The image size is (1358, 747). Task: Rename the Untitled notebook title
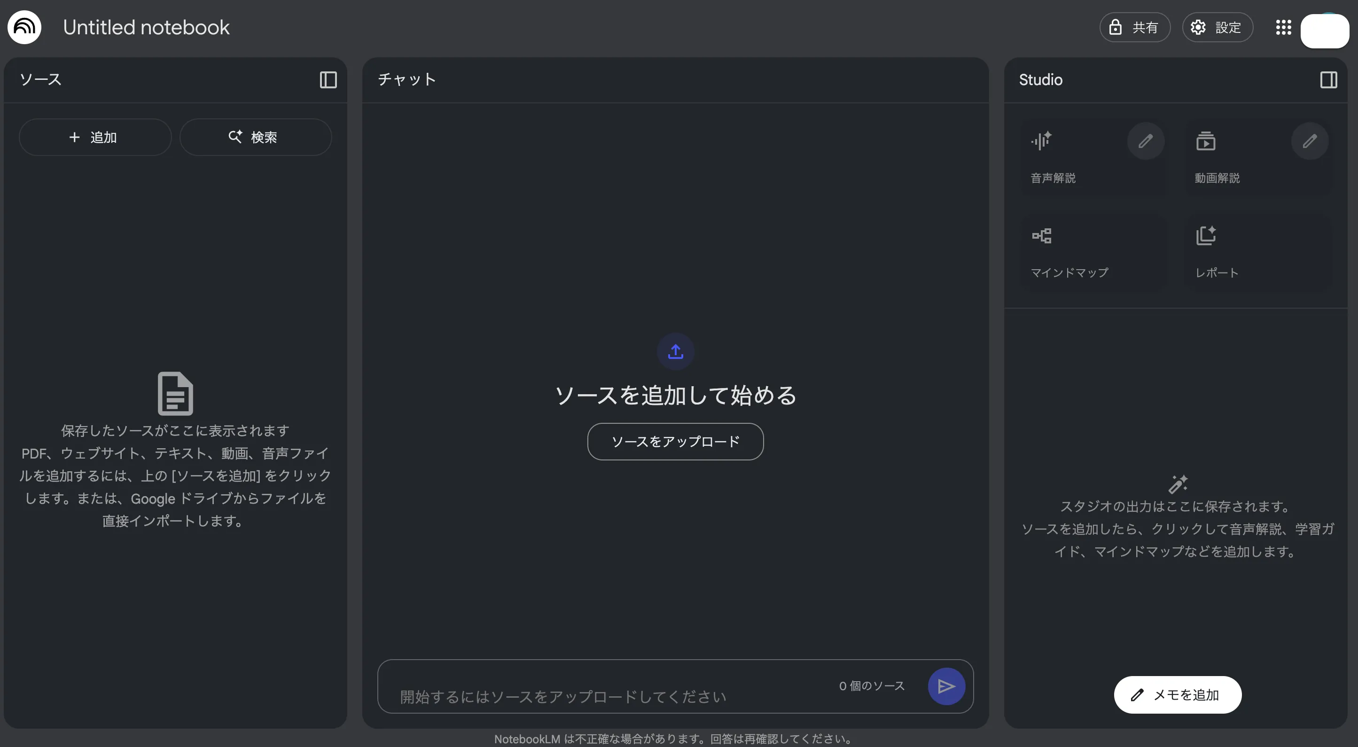click(146, 27)
